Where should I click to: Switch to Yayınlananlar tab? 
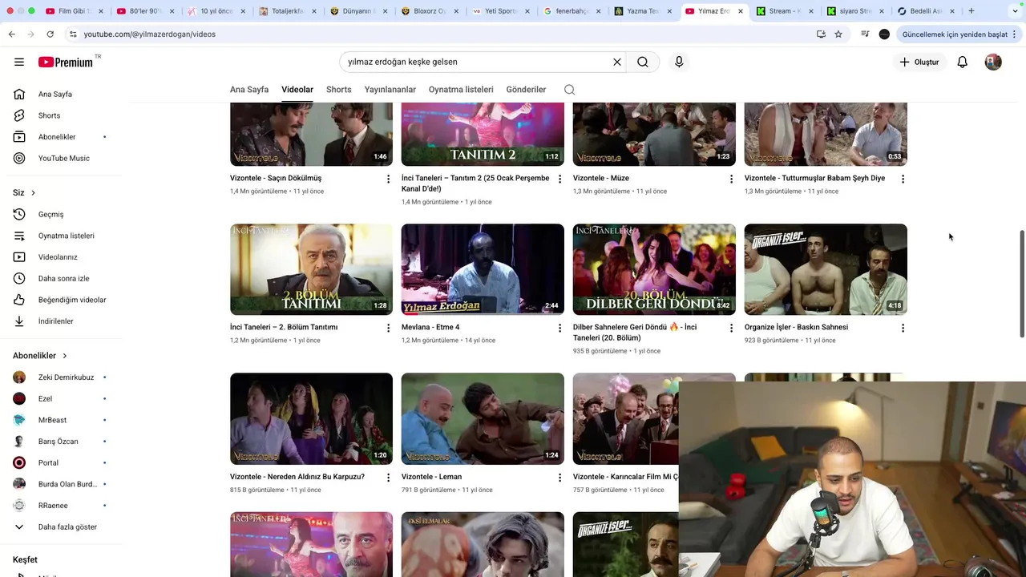(390, 90)
